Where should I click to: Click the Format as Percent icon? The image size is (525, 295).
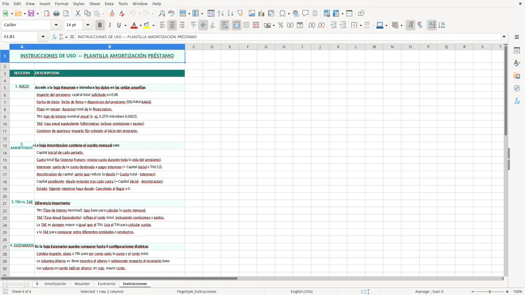[280, 25]
